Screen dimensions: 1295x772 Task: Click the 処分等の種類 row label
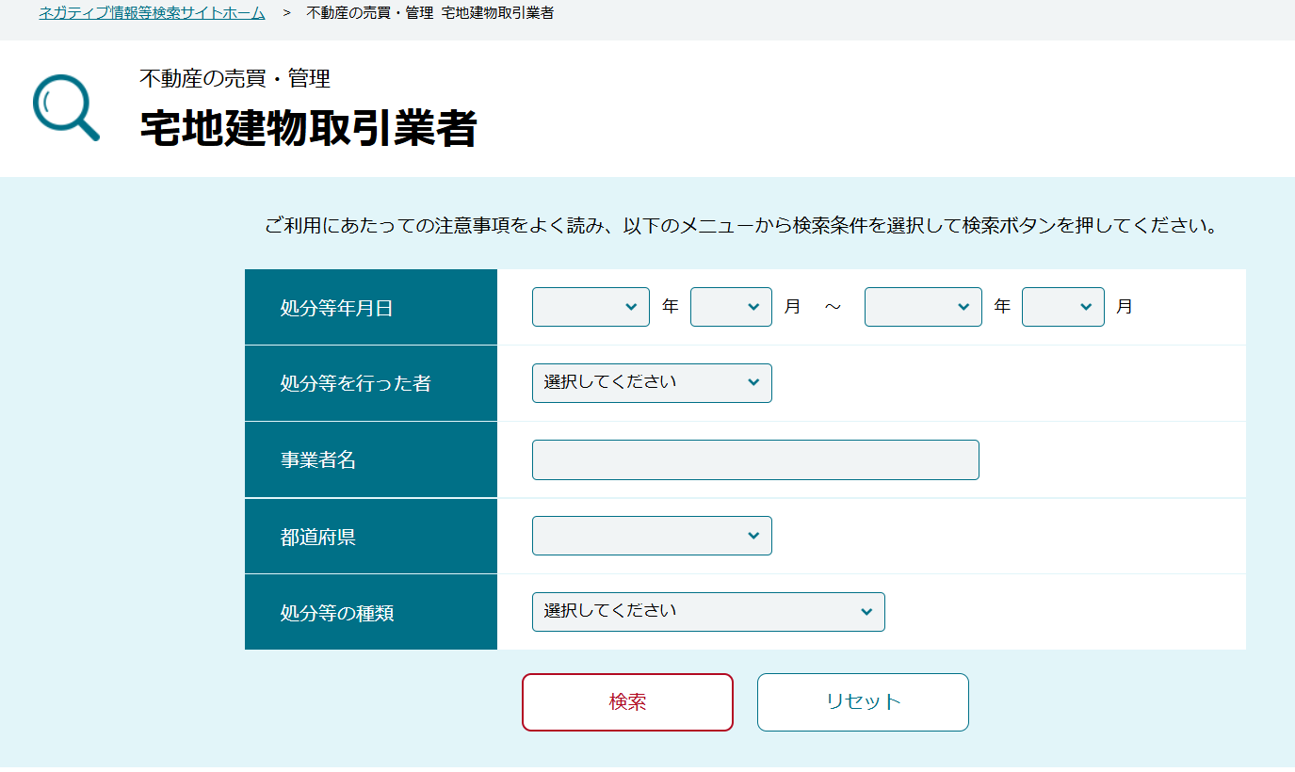pyautogui.click(x=336, y=614)
